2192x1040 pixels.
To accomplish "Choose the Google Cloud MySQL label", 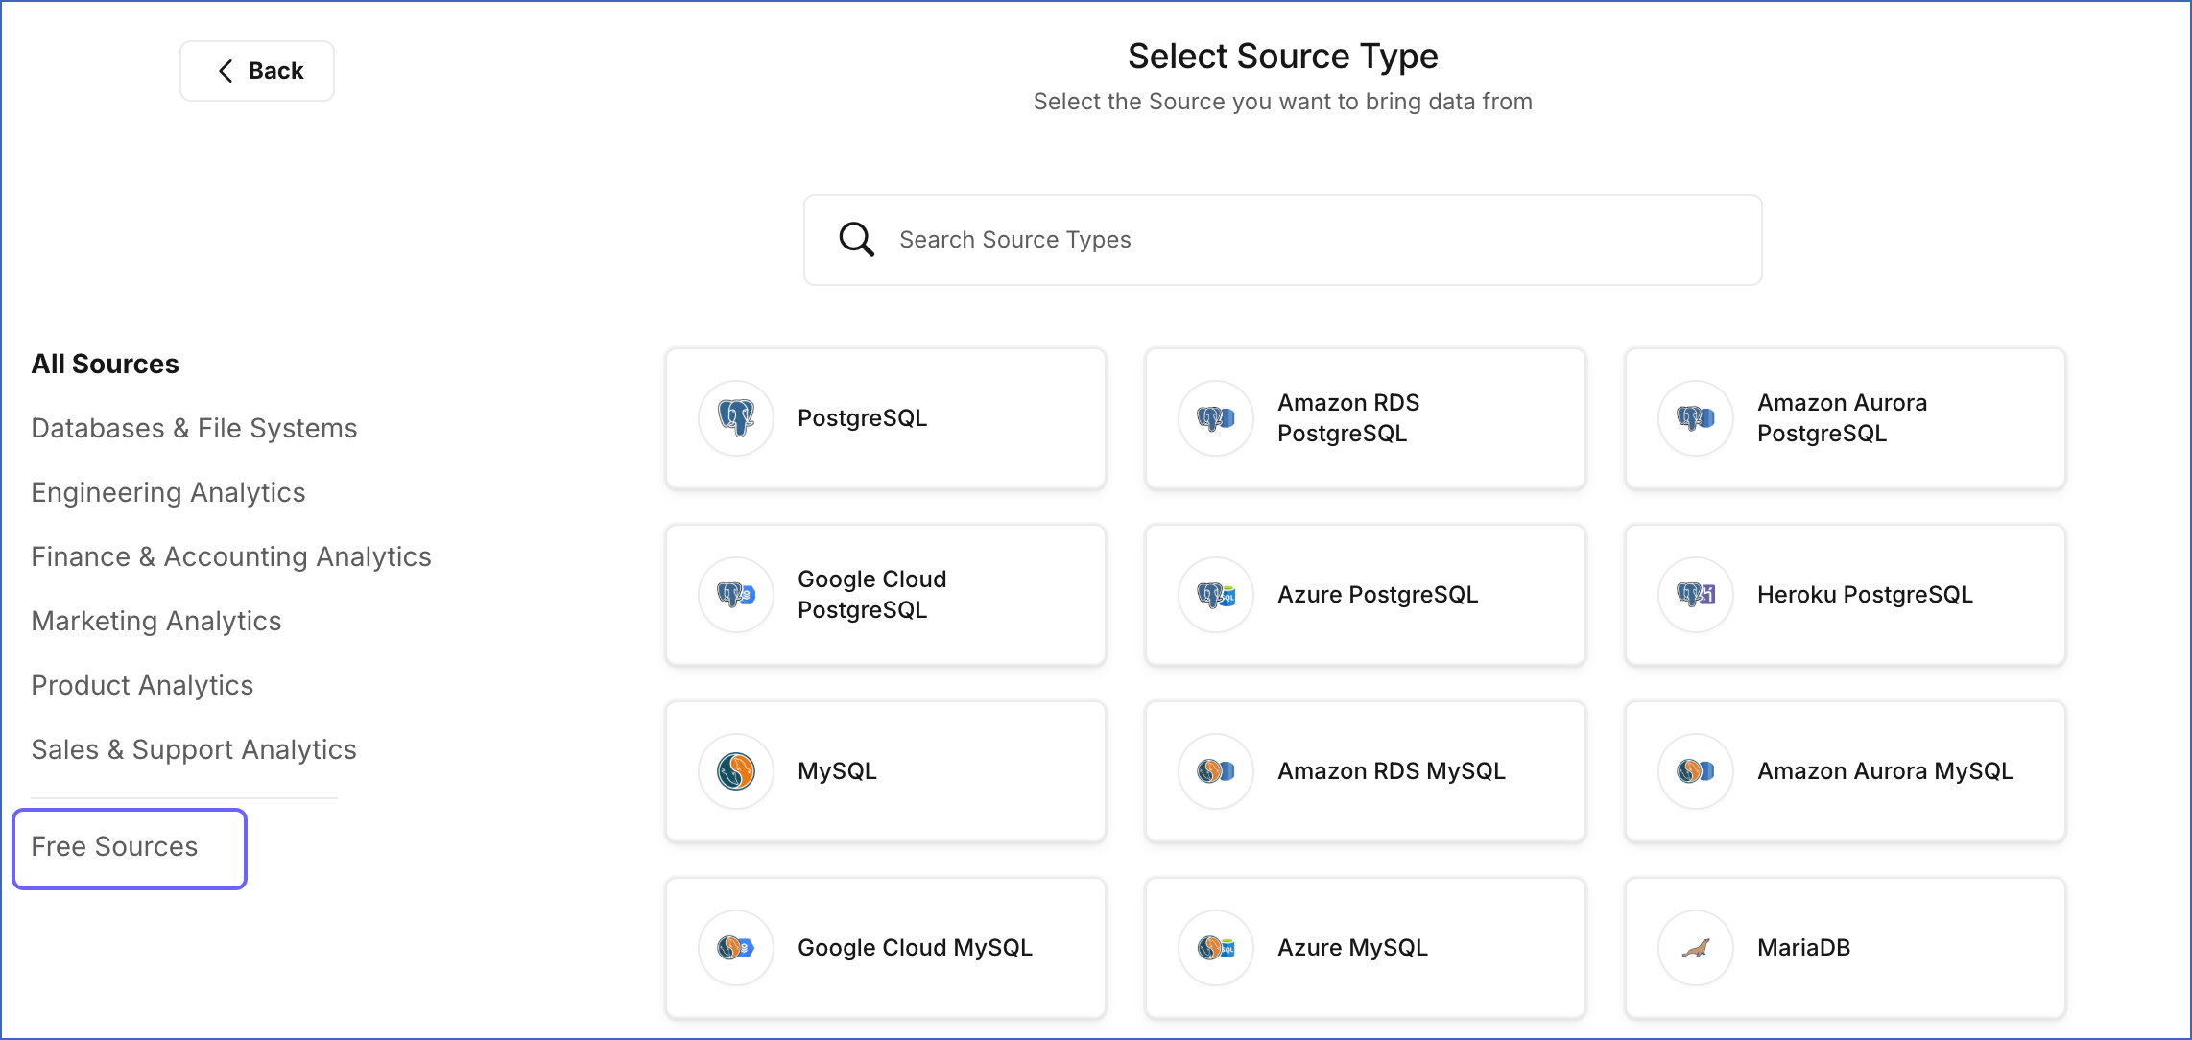I will click(915, 948).
